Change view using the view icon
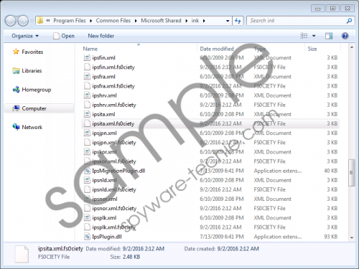The height and width of the screenshot is (269, 359). pyautogui.click(x=304, y=36)
